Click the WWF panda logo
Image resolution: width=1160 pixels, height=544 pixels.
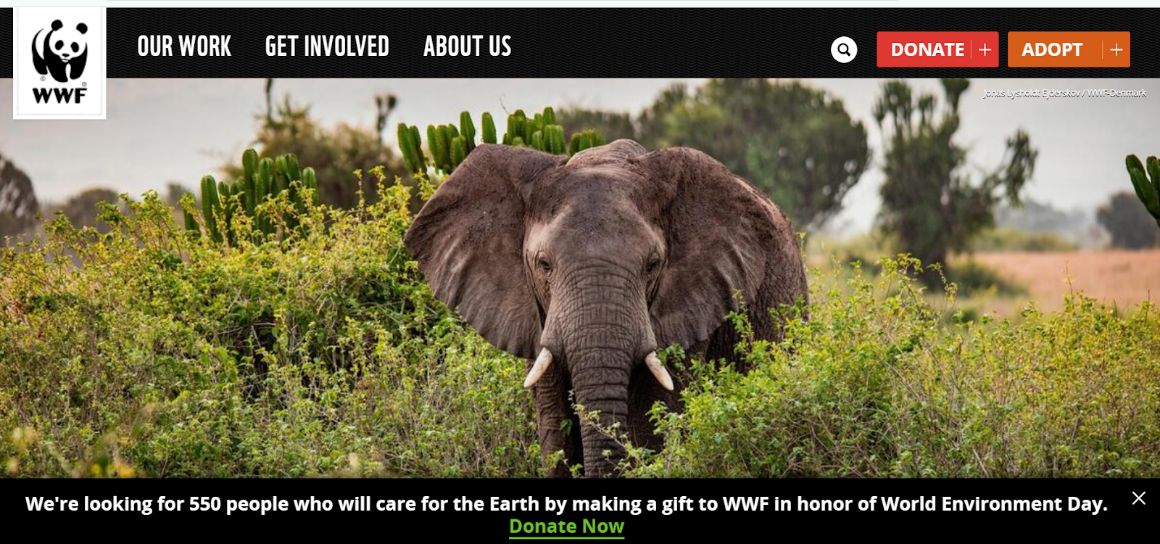click(x=59, y=62)
